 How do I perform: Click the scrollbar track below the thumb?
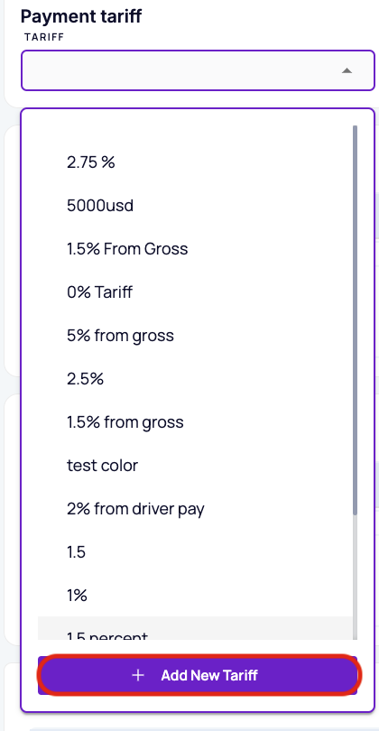356,578
